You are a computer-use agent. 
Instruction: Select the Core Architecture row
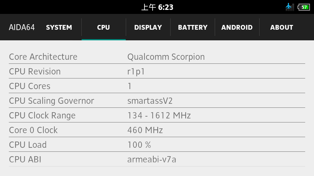[x=157, y=57]
